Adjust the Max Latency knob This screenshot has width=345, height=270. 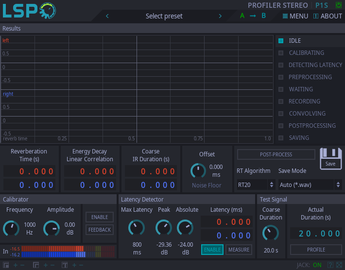coord(137,227)
